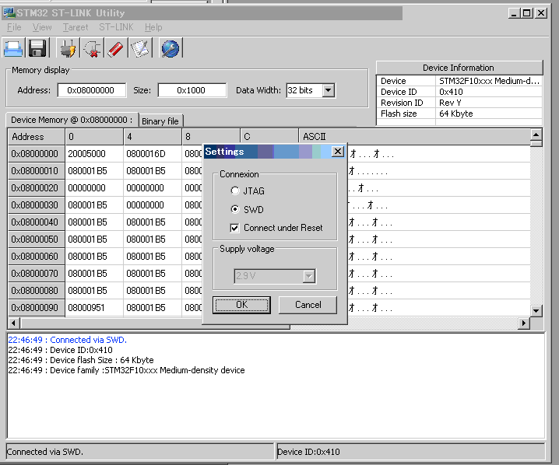Click the status bar Device ID:0x410 text
Screen dimensions: 559x465
pyautogui.click(x=309, y=452)
